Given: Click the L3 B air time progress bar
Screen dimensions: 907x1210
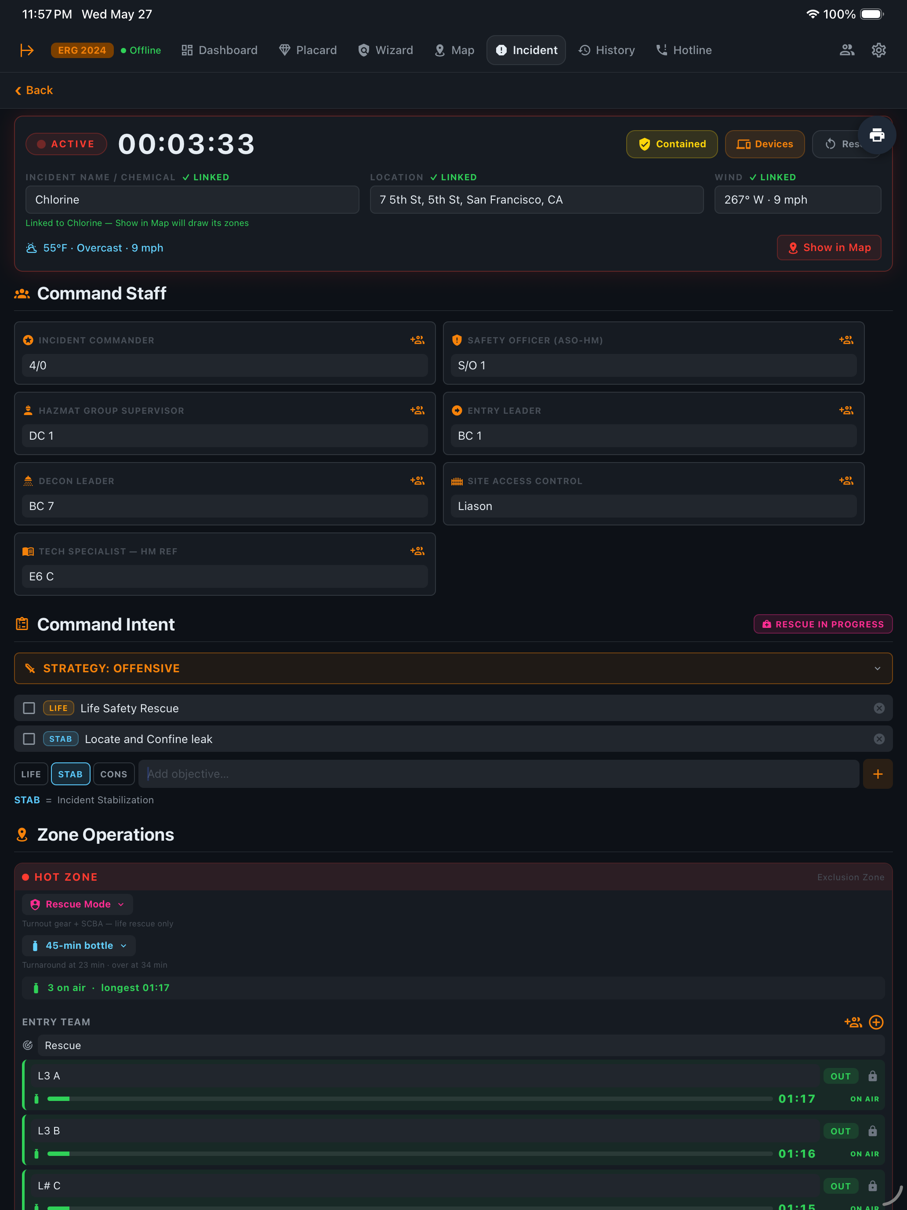Looking at the screenshot, I should [x=410, y=1153].
